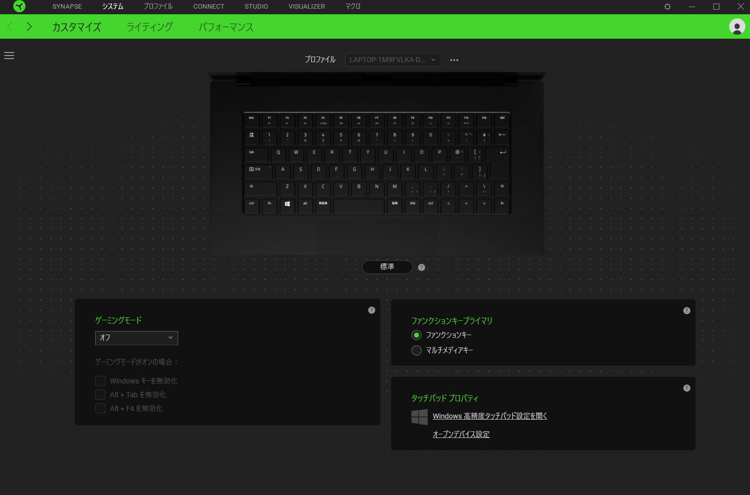
Task: Open help for ゲーミングモード panel
Action: click(372, 310)
